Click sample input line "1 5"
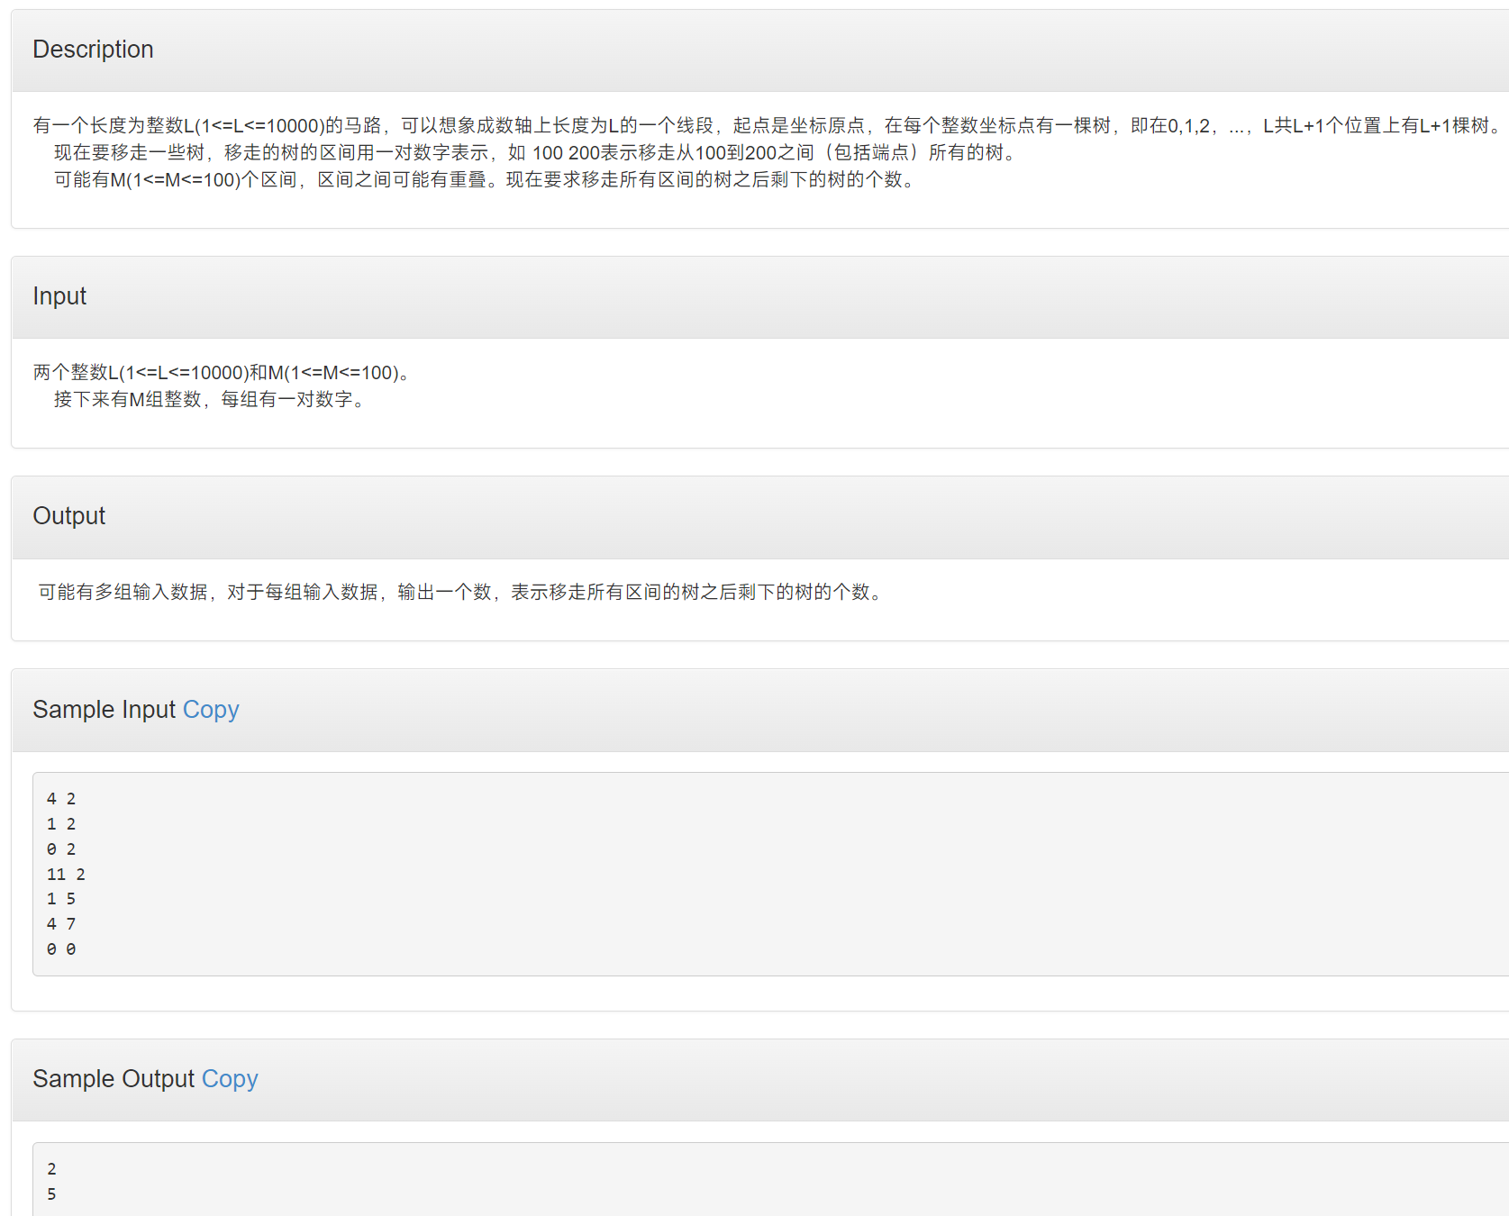1509x1216 pixels. [x=61, y=899]
